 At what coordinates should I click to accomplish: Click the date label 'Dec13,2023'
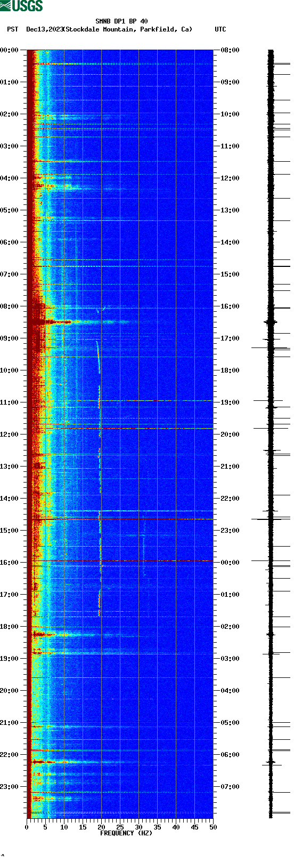coord(44,29)
